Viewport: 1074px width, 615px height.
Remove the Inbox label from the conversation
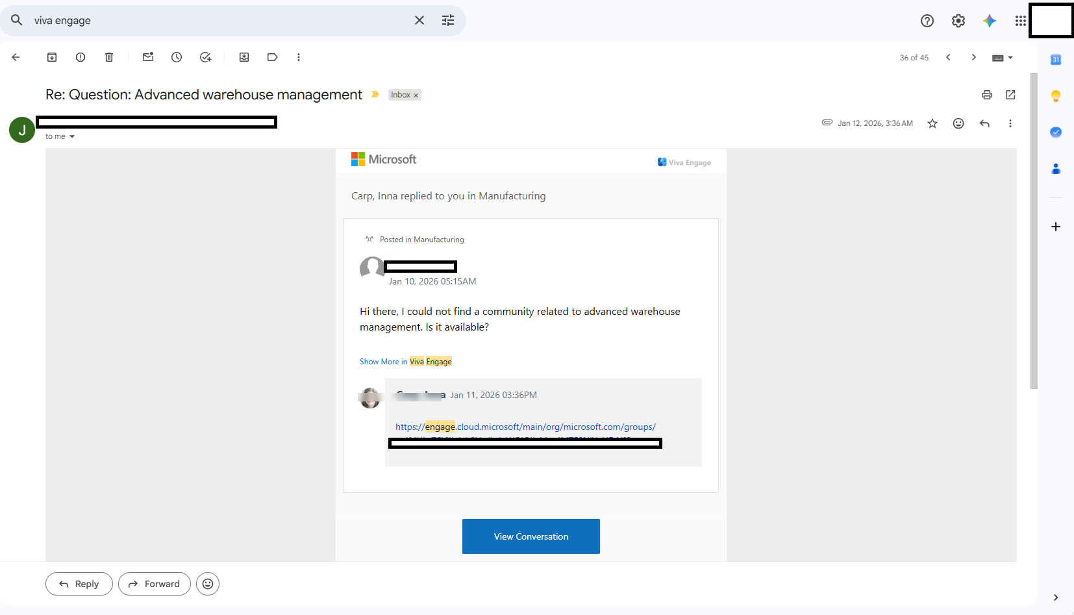click(416, 95)
